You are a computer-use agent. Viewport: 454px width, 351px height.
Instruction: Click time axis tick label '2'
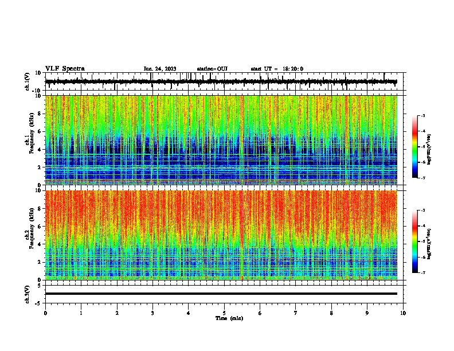tap(117, 313)
